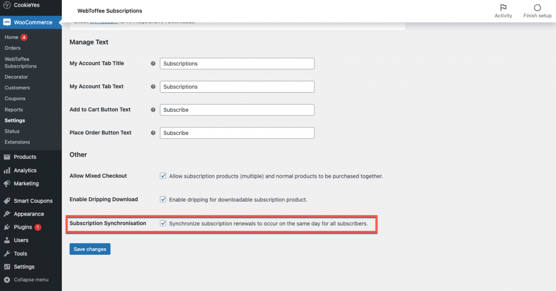Open Analytics from the sidebar
Screen dimensions: 556x291
coord(25,170)
